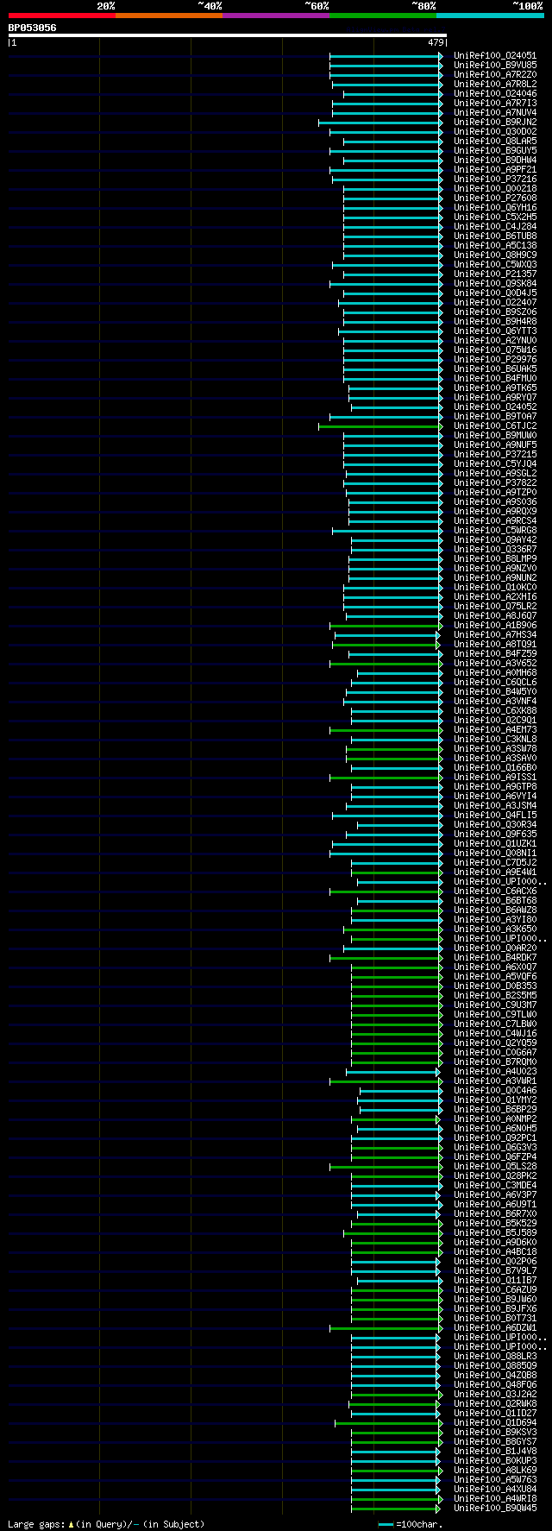Click the UniRef100_A5C138 label
Screen dimensions: 552x1531
[x=495, y=245]
